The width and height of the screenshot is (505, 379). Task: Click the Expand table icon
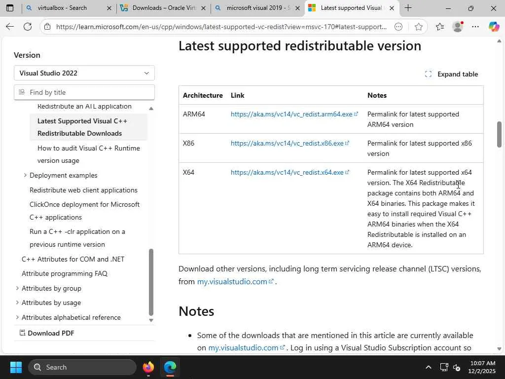pos(428,74)
